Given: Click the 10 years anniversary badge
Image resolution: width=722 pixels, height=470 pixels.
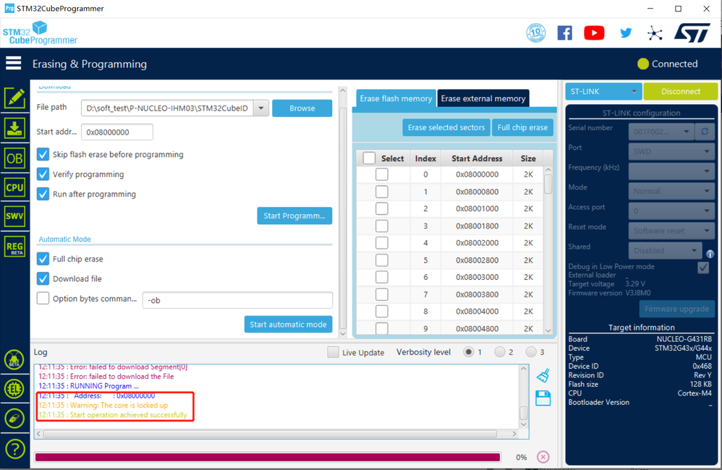Looking at the screenshot, I should coord(535,33).
